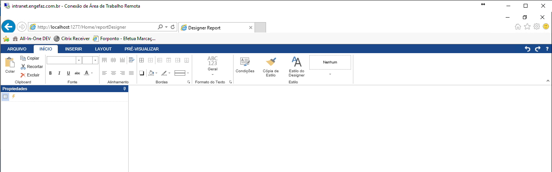Activate Cópia de Estilo brush

tap(271, 67)
